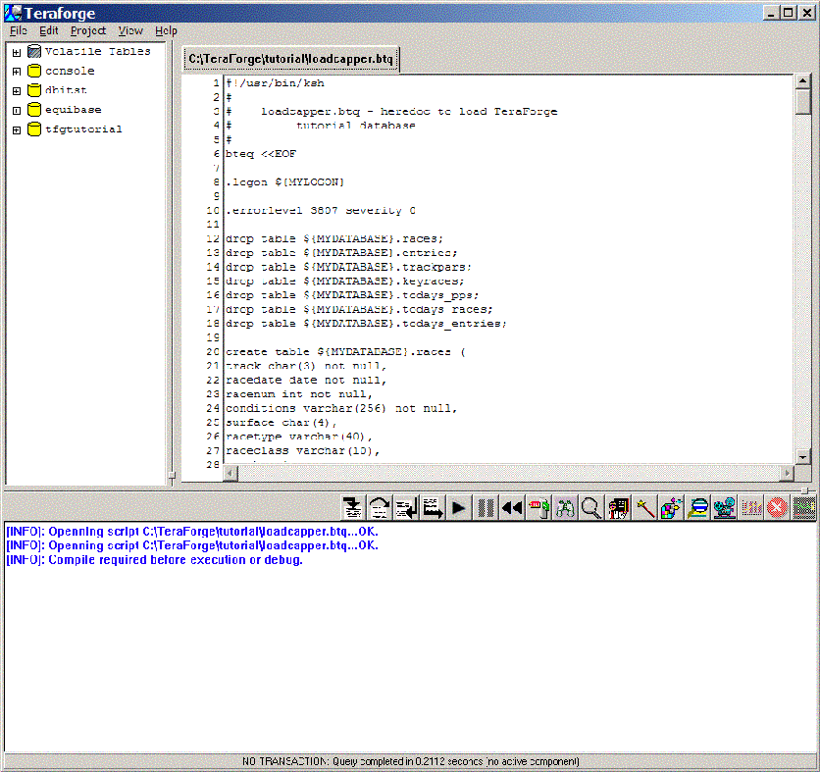Screen dimensions: 820x772
Task: Click the drop table keyraces line
Action: 344,281
